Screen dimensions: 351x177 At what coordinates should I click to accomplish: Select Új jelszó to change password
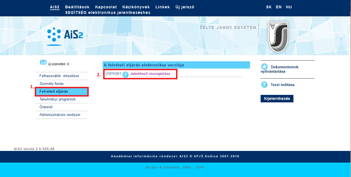[185, 7]
